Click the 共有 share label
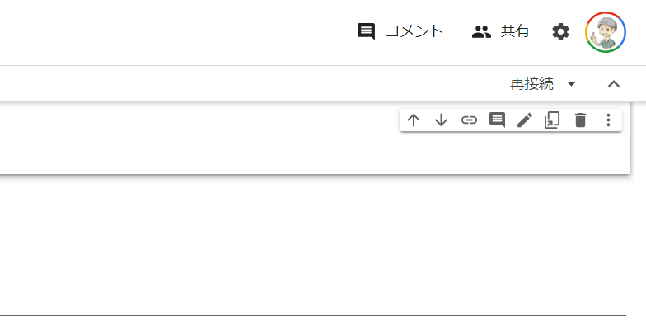 [x=515, y=31]
